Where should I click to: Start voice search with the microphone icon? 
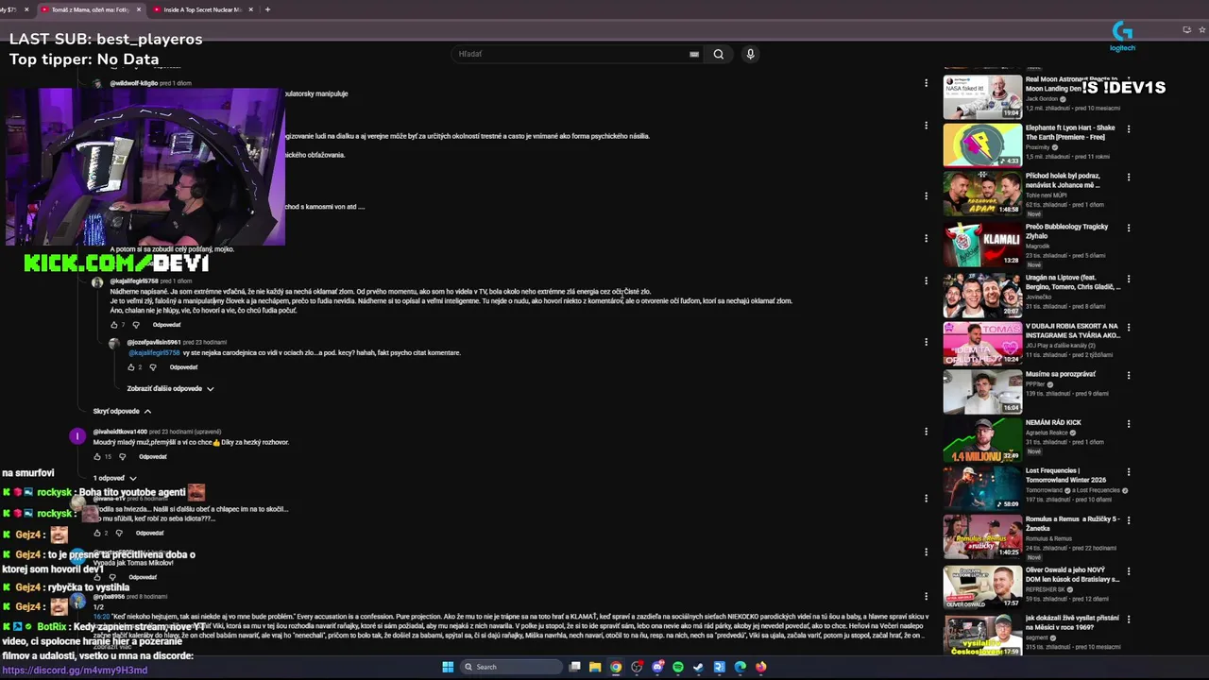(750, 54)
